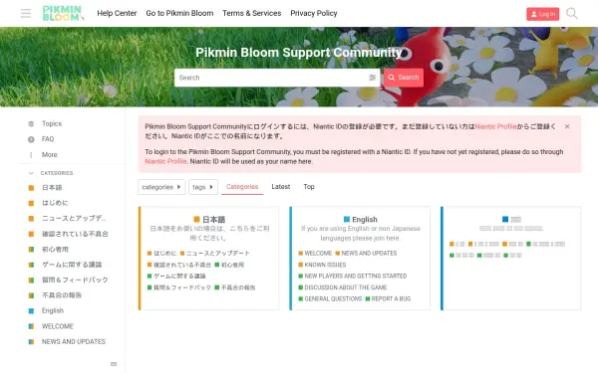Click the keyboard shortcuts icon at sidebar bottom

click(x=114, y=364)
